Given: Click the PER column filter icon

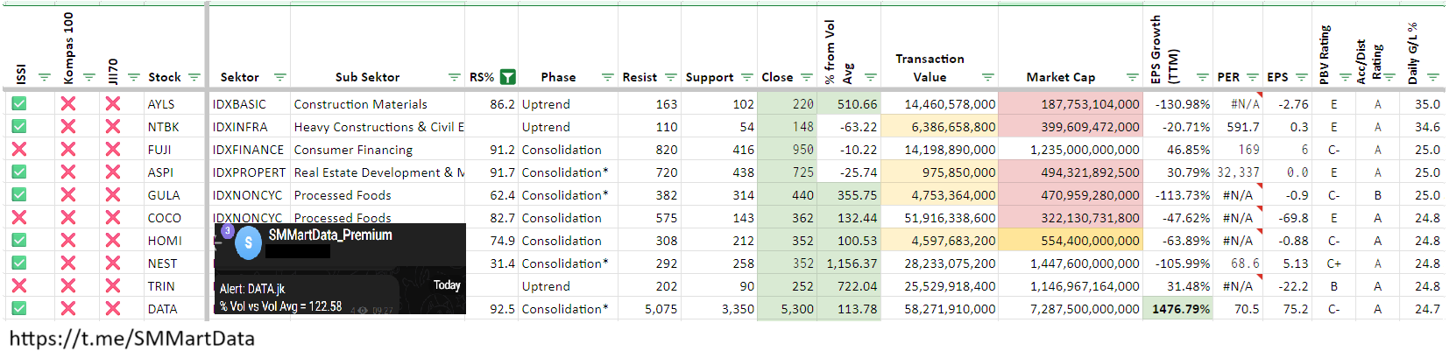Looking at the screenshot, I should pyautogui.click(x=1252, y=78).
